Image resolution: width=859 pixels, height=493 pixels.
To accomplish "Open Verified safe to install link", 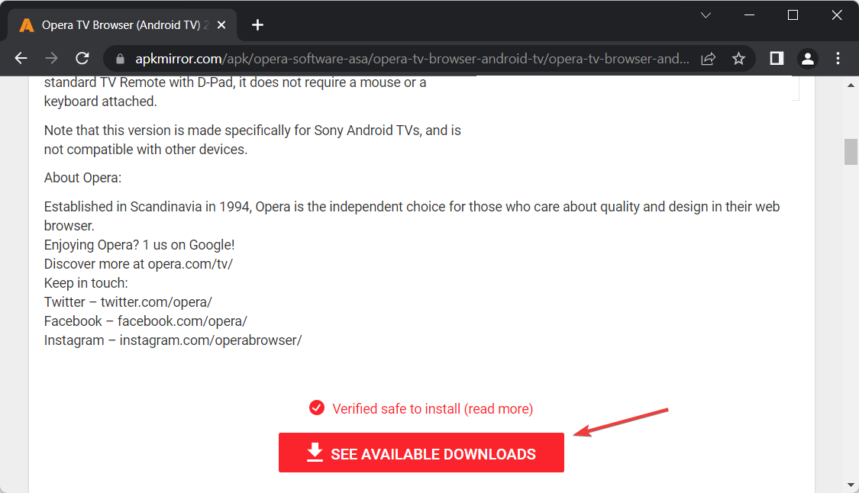I will 432,408.
